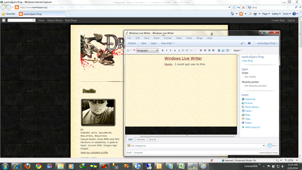Open the Format menu in Live Writer
The image size is (302, 170).
point(168,38)
